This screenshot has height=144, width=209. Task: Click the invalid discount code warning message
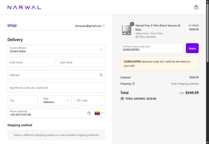(x=159, y=64)
